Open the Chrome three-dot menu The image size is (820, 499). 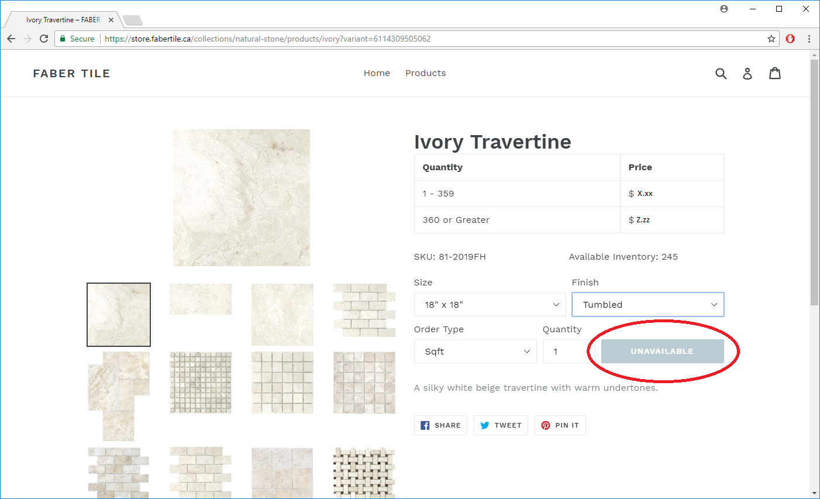pyautogui.click(x=809, y=39)
